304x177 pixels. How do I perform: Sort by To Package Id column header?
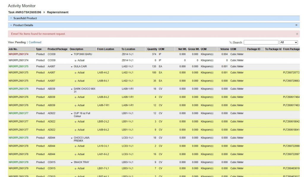[x=273, y=49]
